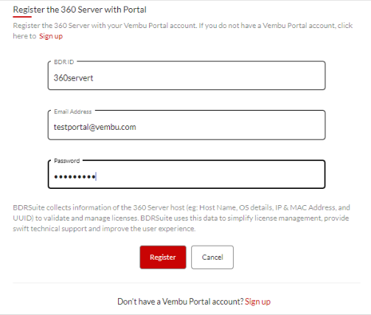The width and height of the screenshot is (371, 315).
Task: Click the BDRSuite data collection notice paragraph
Action: (x=181, y=218)
